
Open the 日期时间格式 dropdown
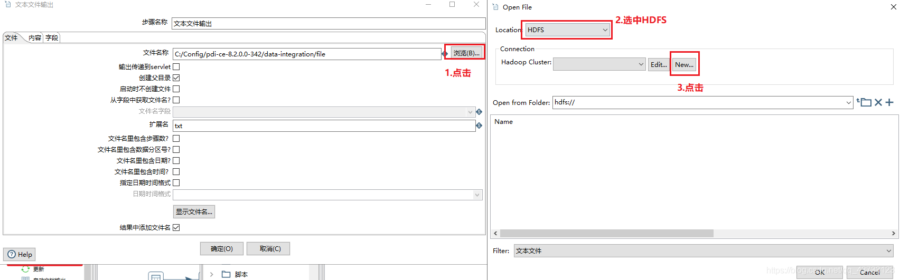tap(327, 195)
